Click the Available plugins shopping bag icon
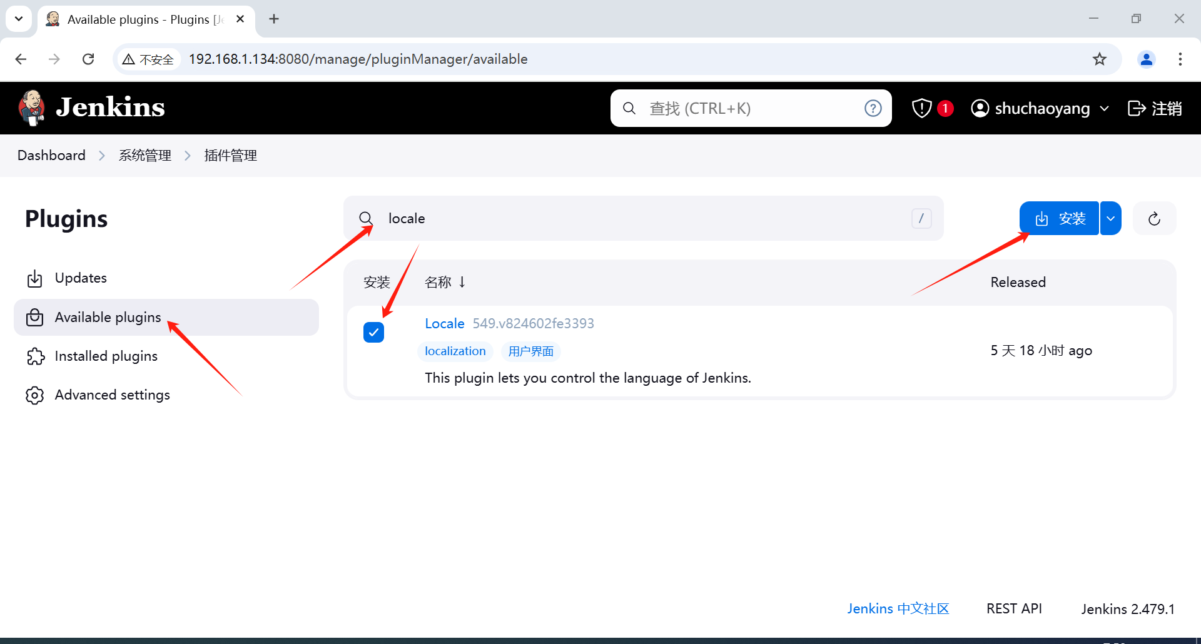 pos(35,318)
